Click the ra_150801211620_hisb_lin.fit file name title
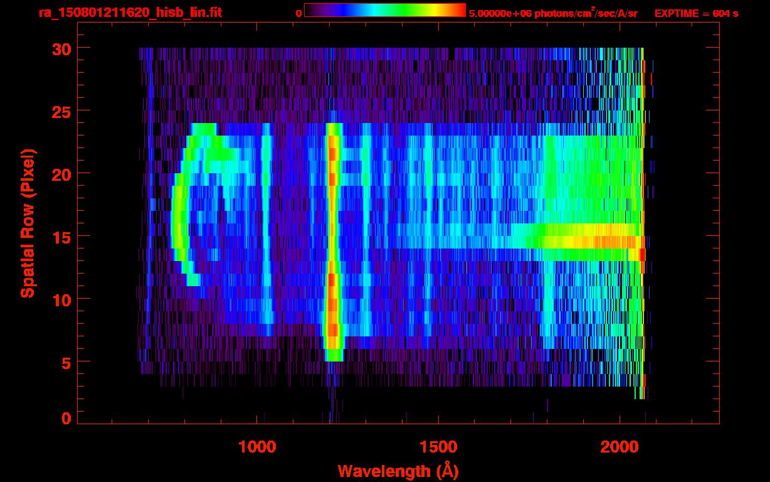 click(x=130, y=13)
